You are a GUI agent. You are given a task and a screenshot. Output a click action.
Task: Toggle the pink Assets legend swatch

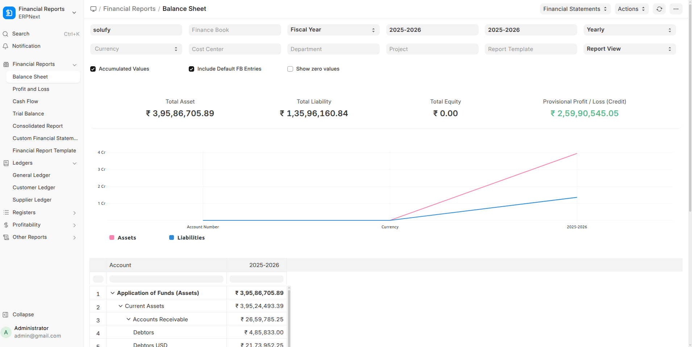click(x=112, y=238)
